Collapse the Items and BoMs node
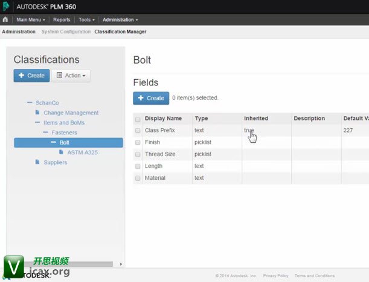Screen dimensions: 369x282 tap(37, 123)
